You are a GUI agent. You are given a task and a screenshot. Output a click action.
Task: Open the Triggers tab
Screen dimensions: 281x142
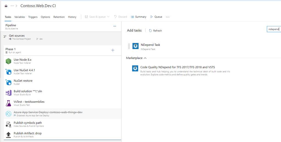33,17
